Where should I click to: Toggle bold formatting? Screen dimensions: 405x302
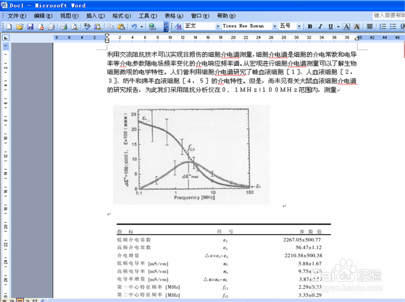[309, 26]
